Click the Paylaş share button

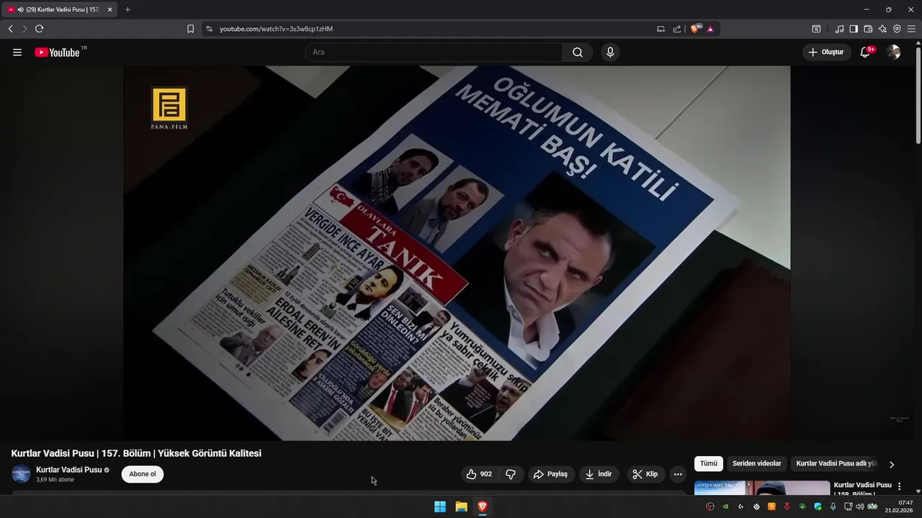pyautogui.click(x=550, y=474)
